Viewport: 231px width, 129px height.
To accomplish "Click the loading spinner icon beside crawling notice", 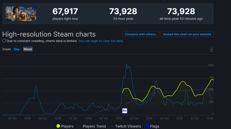I will (4, 41).
